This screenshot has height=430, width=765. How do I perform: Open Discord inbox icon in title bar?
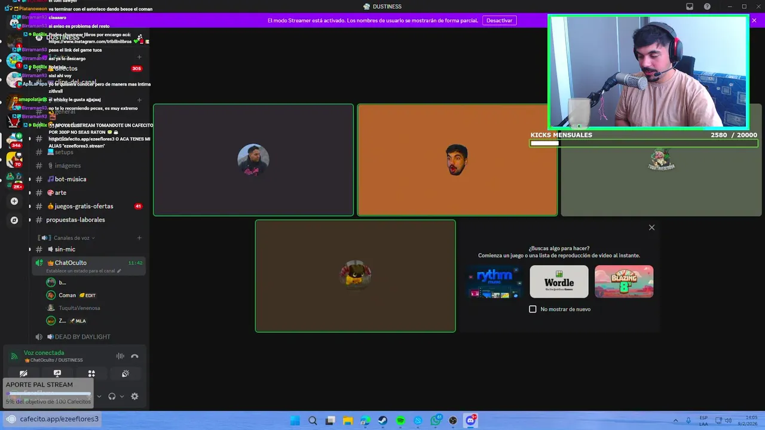(x=690, y=7)
